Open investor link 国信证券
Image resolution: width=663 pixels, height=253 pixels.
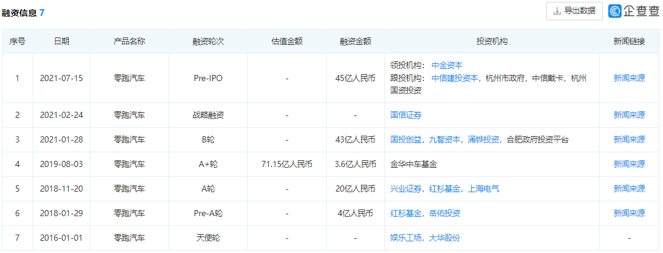406,115
